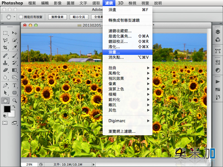Choose 液化... filter
The width and height of the screenshot is (223, 167).
point(127,47)
